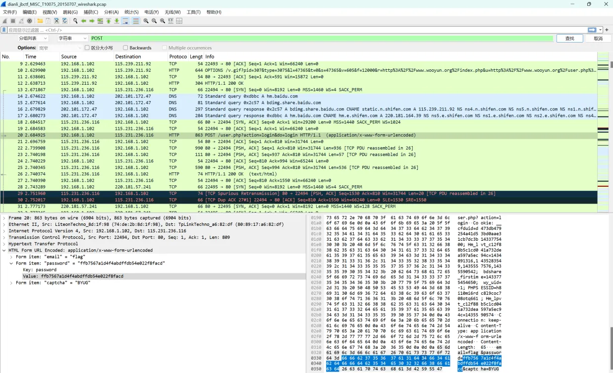Select the Key: password line

pos(39,269)
